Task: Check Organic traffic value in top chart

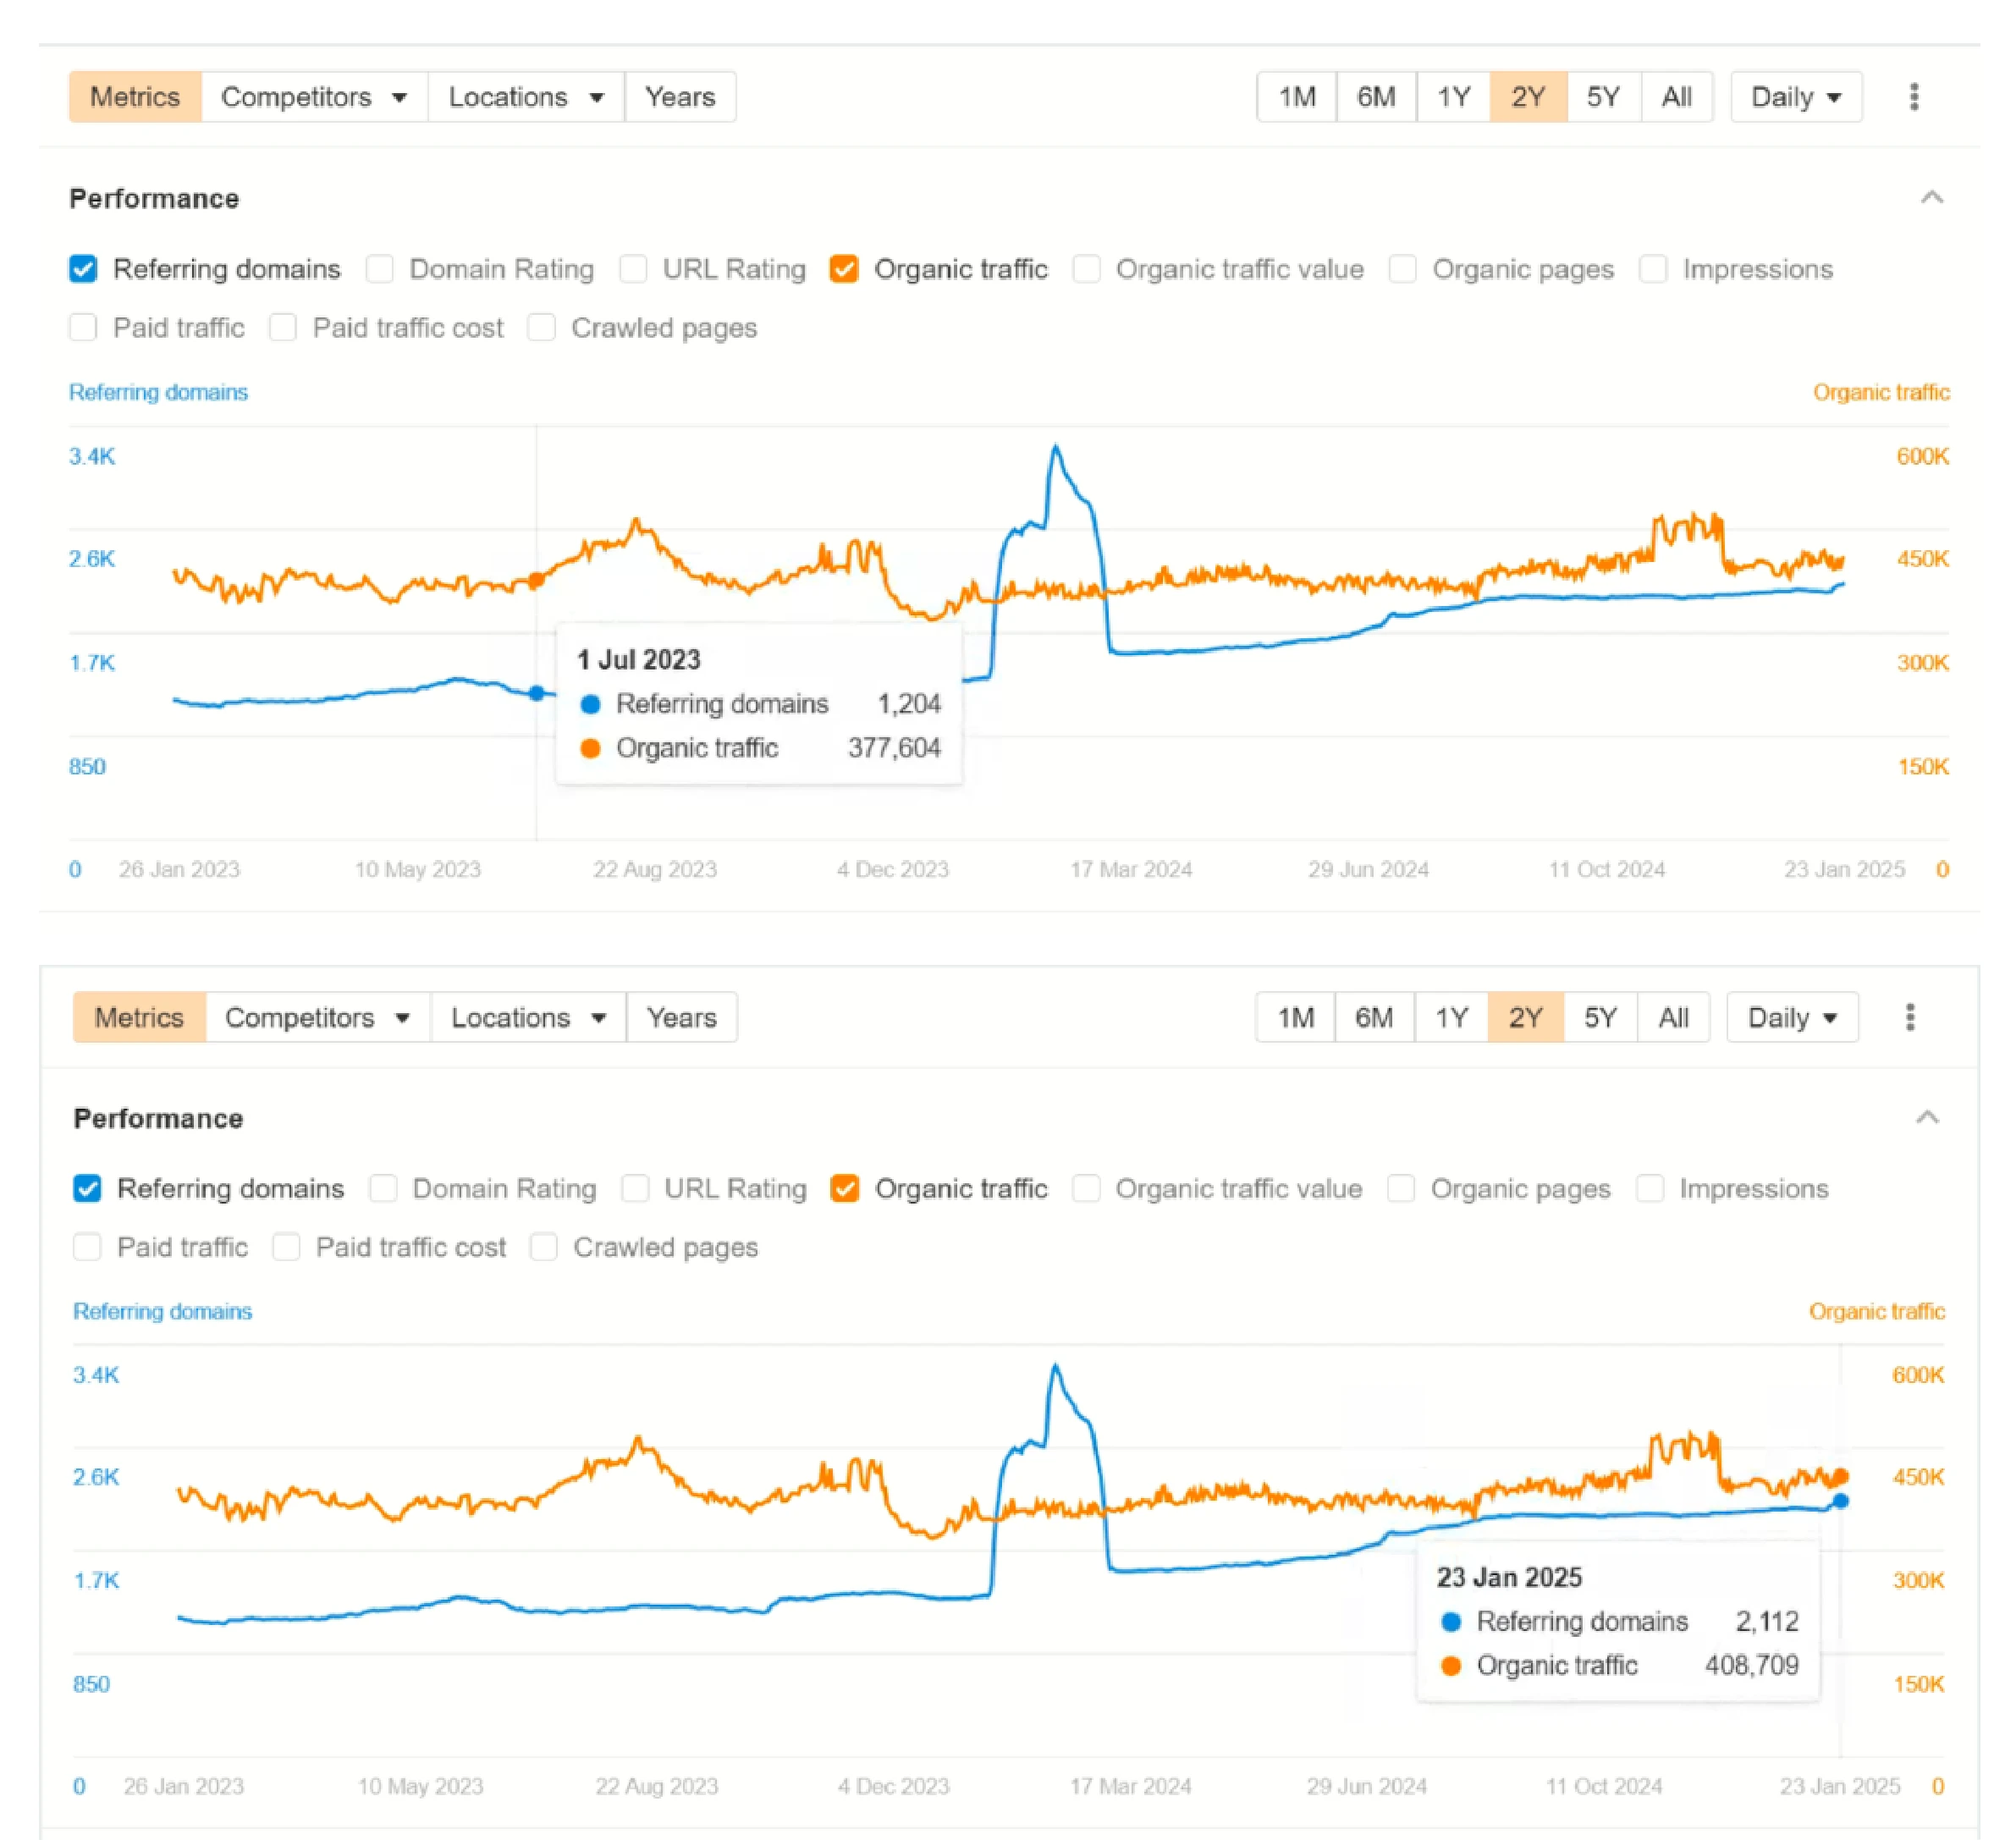Action: (1086, 269)
